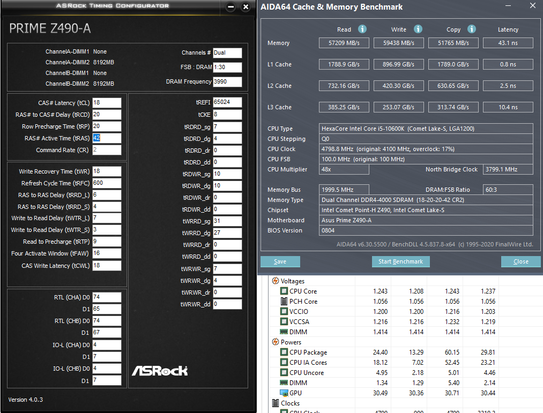Click the Powers lightning icon
The width and height of the screenshot is (543, 413).
[276, 342]
